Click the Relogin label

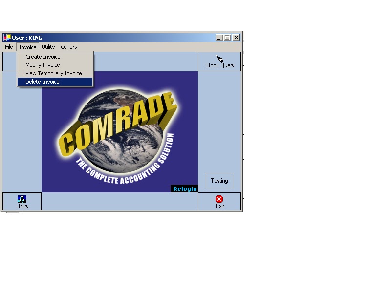pyautogui.click(x=185, y=189)
